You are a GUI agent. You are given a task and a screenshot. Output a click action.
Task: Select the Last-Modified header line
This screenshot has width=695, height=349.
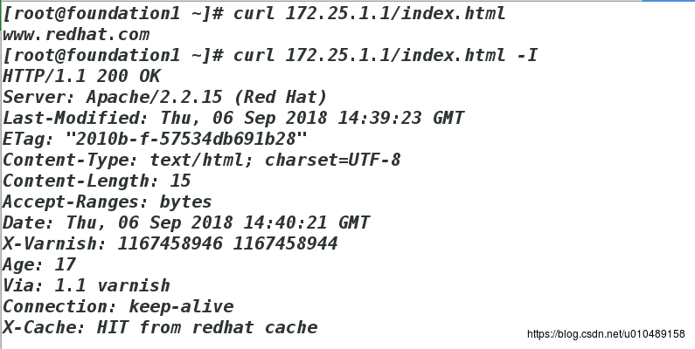coord(233,118)
